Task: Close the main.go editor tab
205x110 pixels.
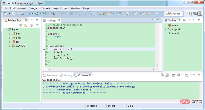Action: coord(59,20)
